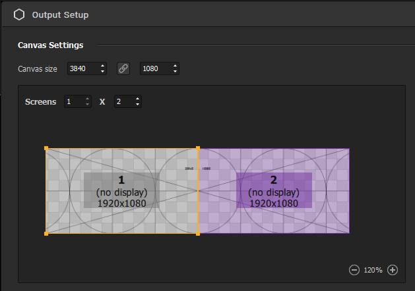Select purple screen 2 in the canvas preview
415x291 pixels.
tap(274, 191)
